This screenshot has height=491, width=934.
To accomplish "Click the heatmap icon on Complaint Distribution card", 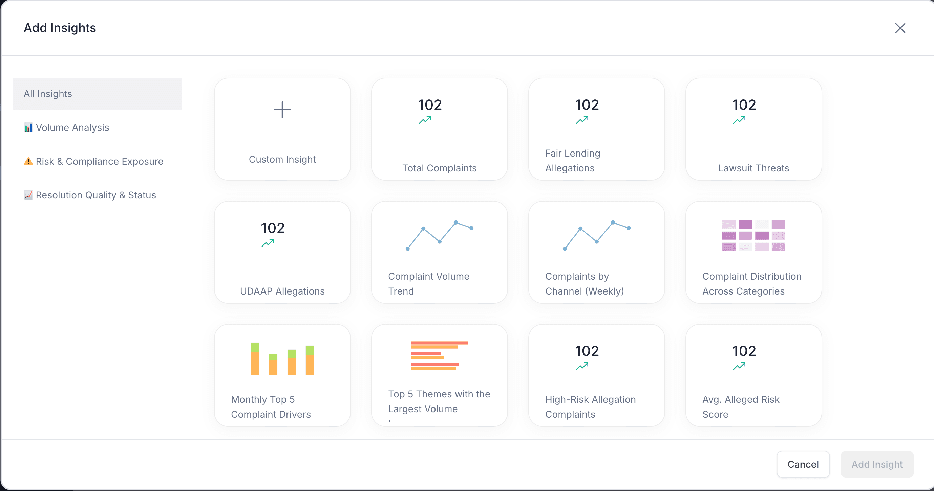I will (x=753, y=236).
